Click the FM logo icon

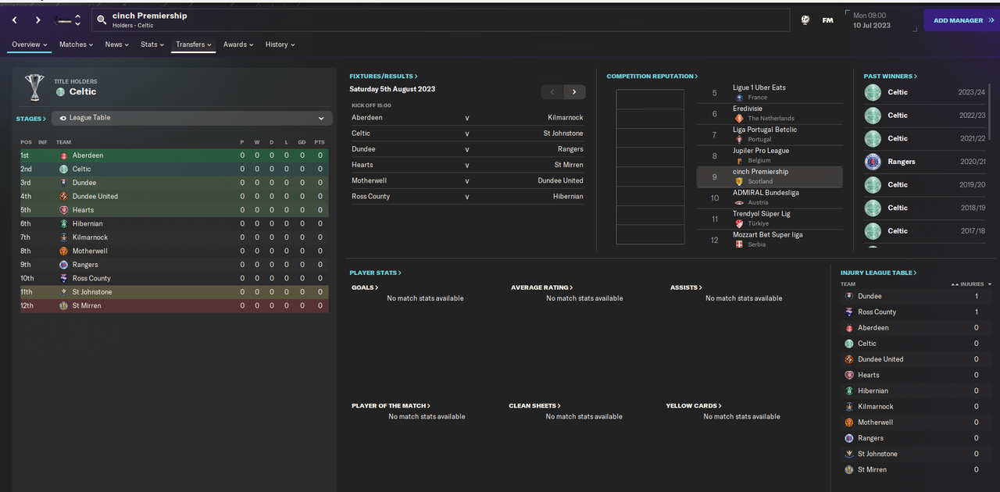pos(827,20)
